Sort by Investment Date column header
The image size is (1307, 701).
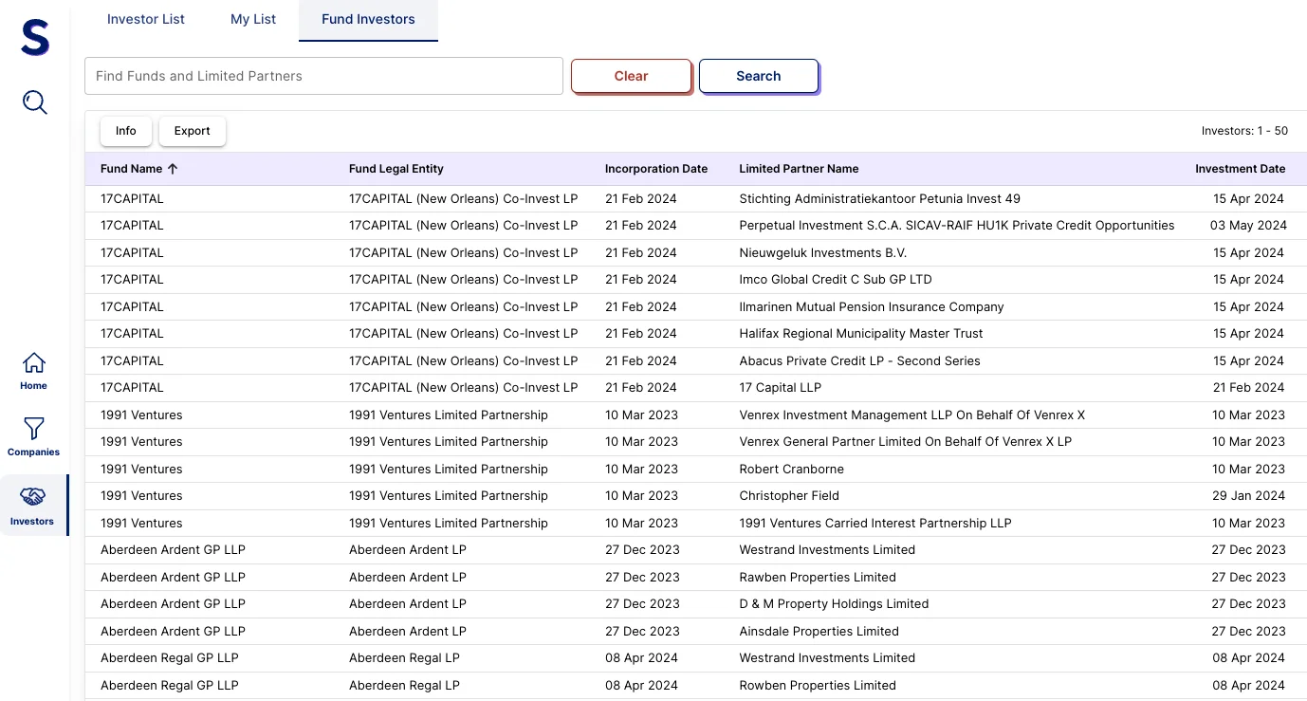point(1240,169)
